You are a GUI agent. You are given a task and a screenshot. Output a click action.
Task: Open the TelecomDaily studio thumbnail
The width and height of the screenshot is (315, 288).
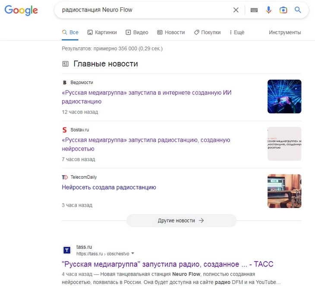tap(284, 191)
